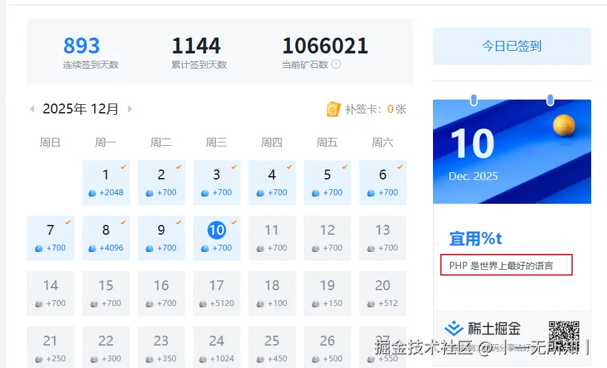Screen dimensions: 607x368
Task: Select December 19 cell with +150
Action: [x=328, y=293]
